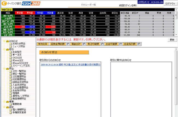Select the 設定 tab above rates table
Screen dimensions: 178x117
click(10, 10)
